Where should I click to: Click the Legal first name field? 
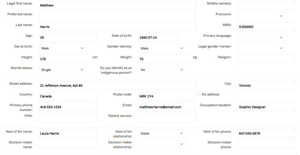click(x=117, y=5)
